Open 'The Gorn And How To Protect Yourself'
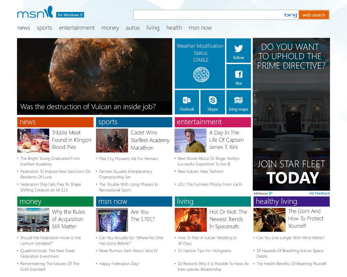 306,219
